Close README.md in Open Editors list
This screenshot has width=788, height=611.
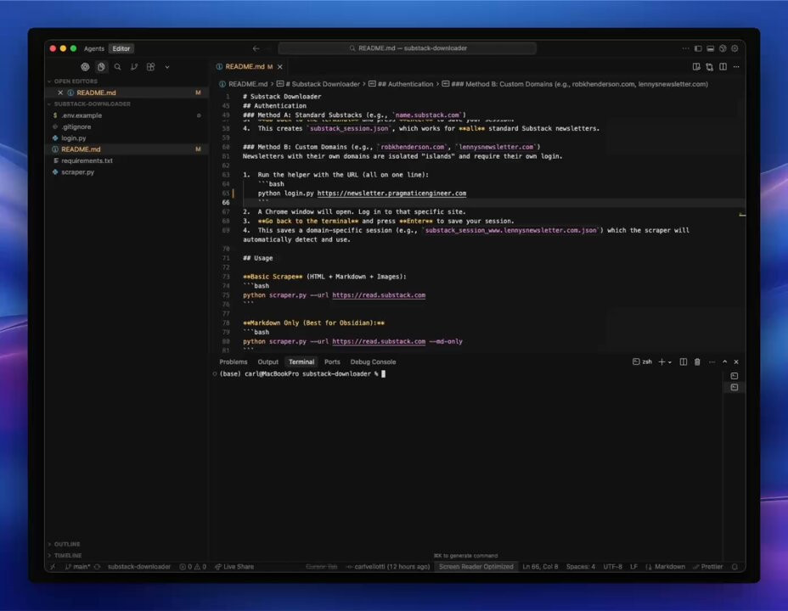[60, 92]
